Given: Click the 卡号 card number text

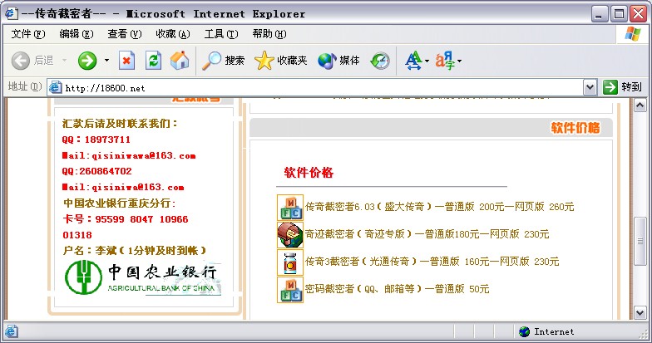Looking at the screenshot, I should tap(126, 227).
